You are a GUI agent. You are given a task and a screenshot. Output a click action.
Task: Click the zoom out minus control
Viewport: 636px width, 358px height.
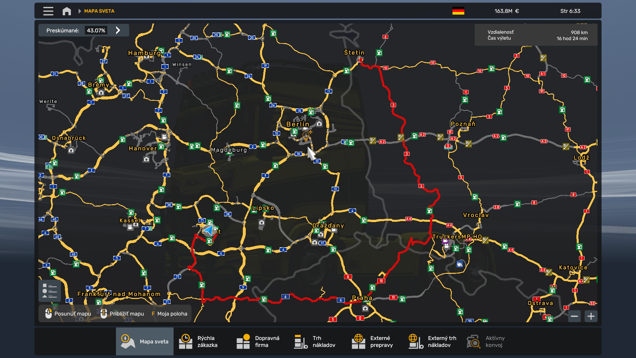pos(575,316)
